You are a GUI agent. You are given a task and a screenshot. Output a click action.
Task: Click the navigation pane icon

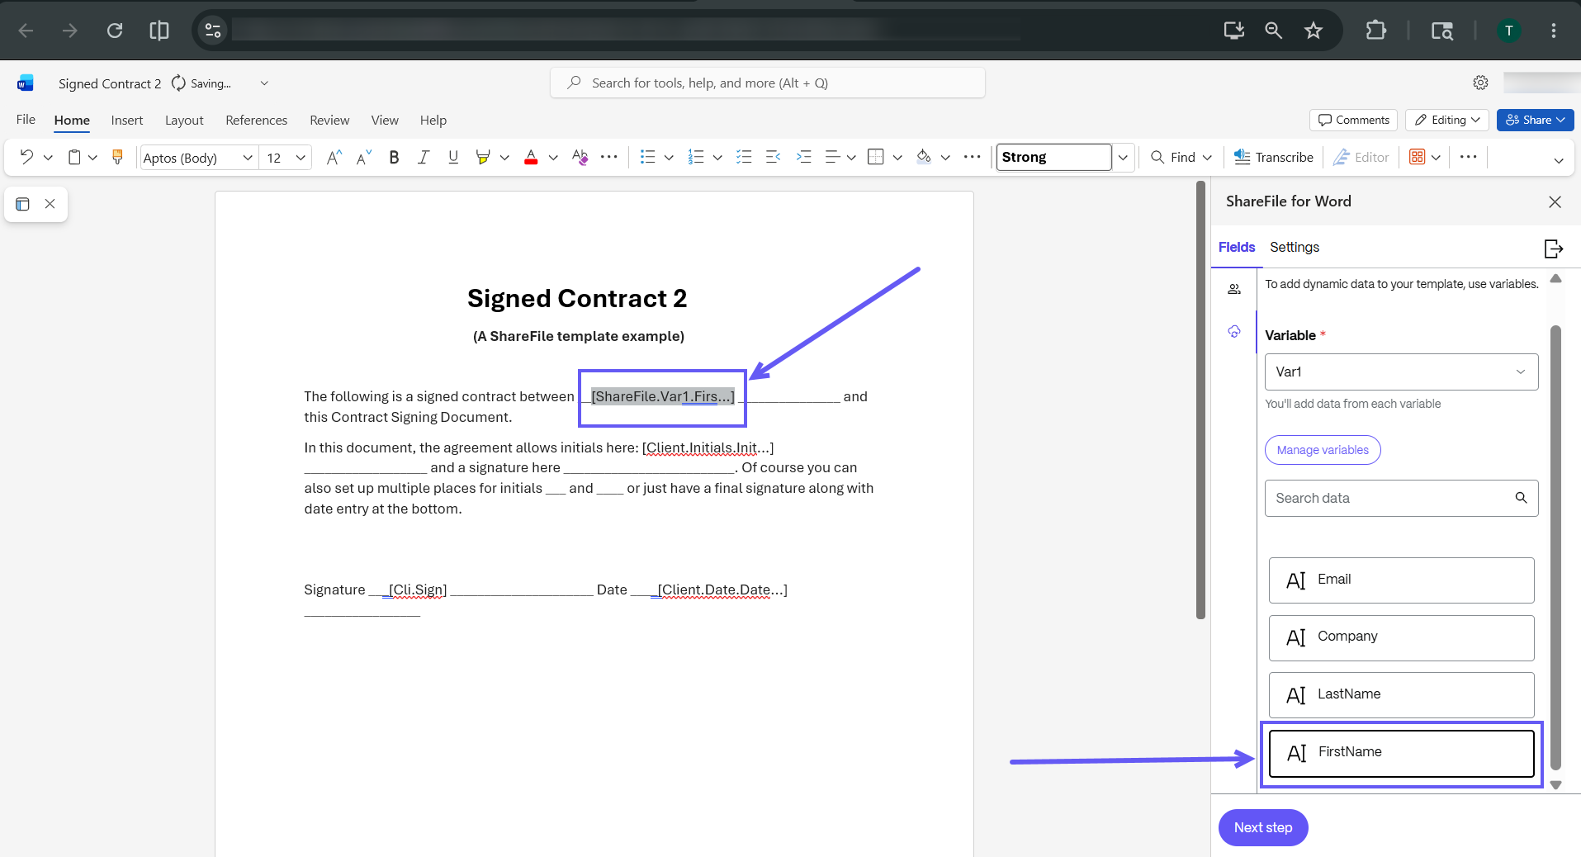(23, 204)
